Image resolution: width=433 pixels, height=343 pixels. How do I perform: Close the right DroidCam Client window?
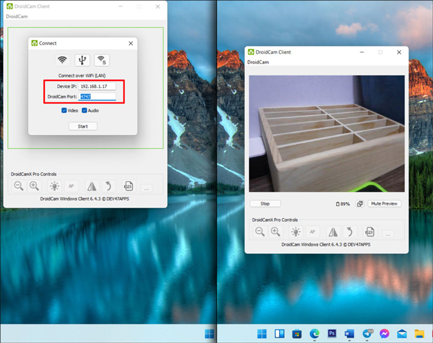coord(399,52)
